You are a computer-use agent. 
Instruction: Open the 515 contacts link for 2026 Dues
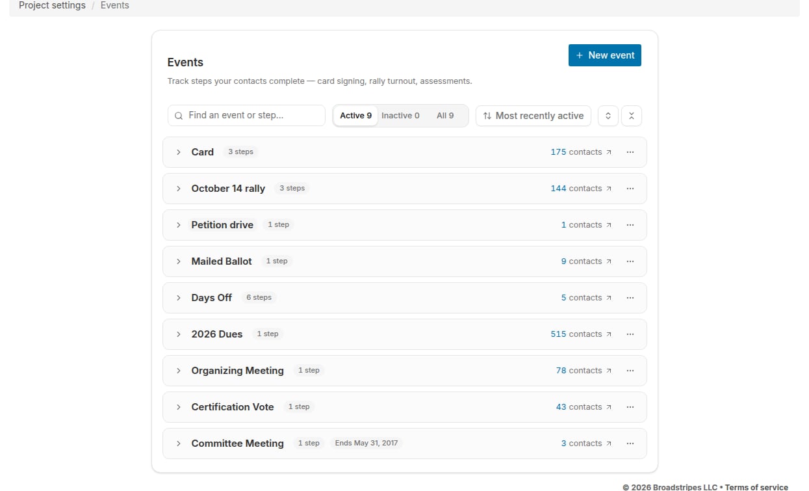(x=581, y=334)
